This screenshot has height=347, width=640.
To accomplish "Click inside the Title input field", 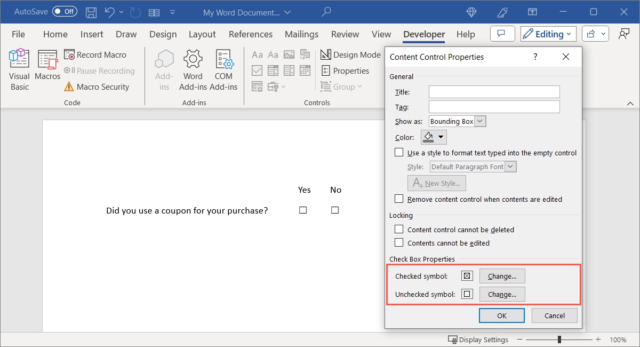I will pyautogui.click(x=493, y=91).
